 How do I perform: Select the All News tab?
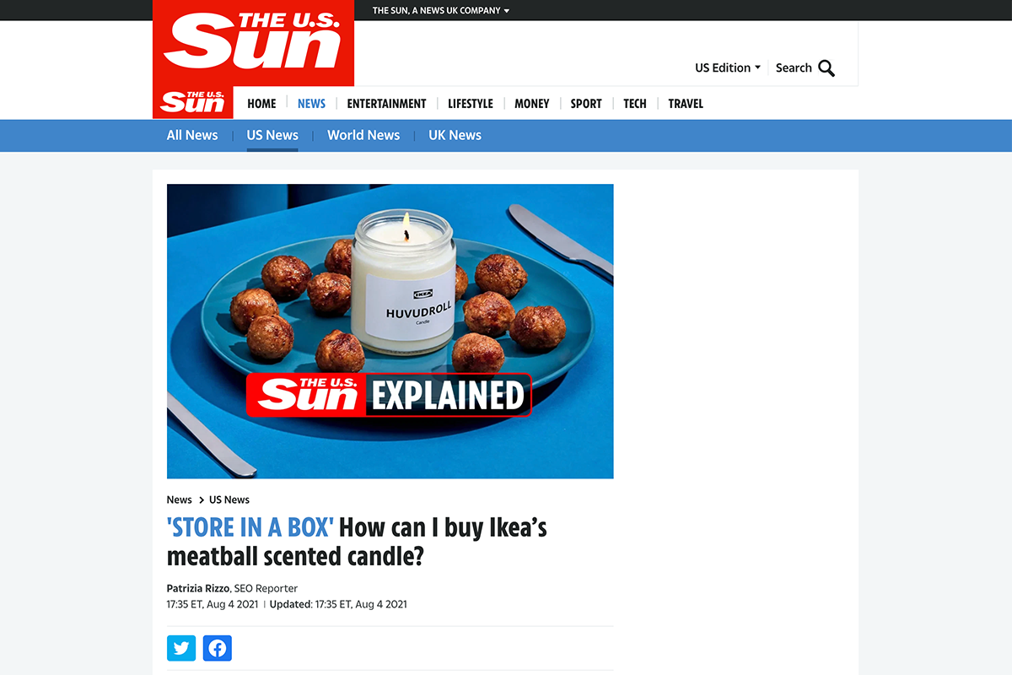(x=192, y=135)
